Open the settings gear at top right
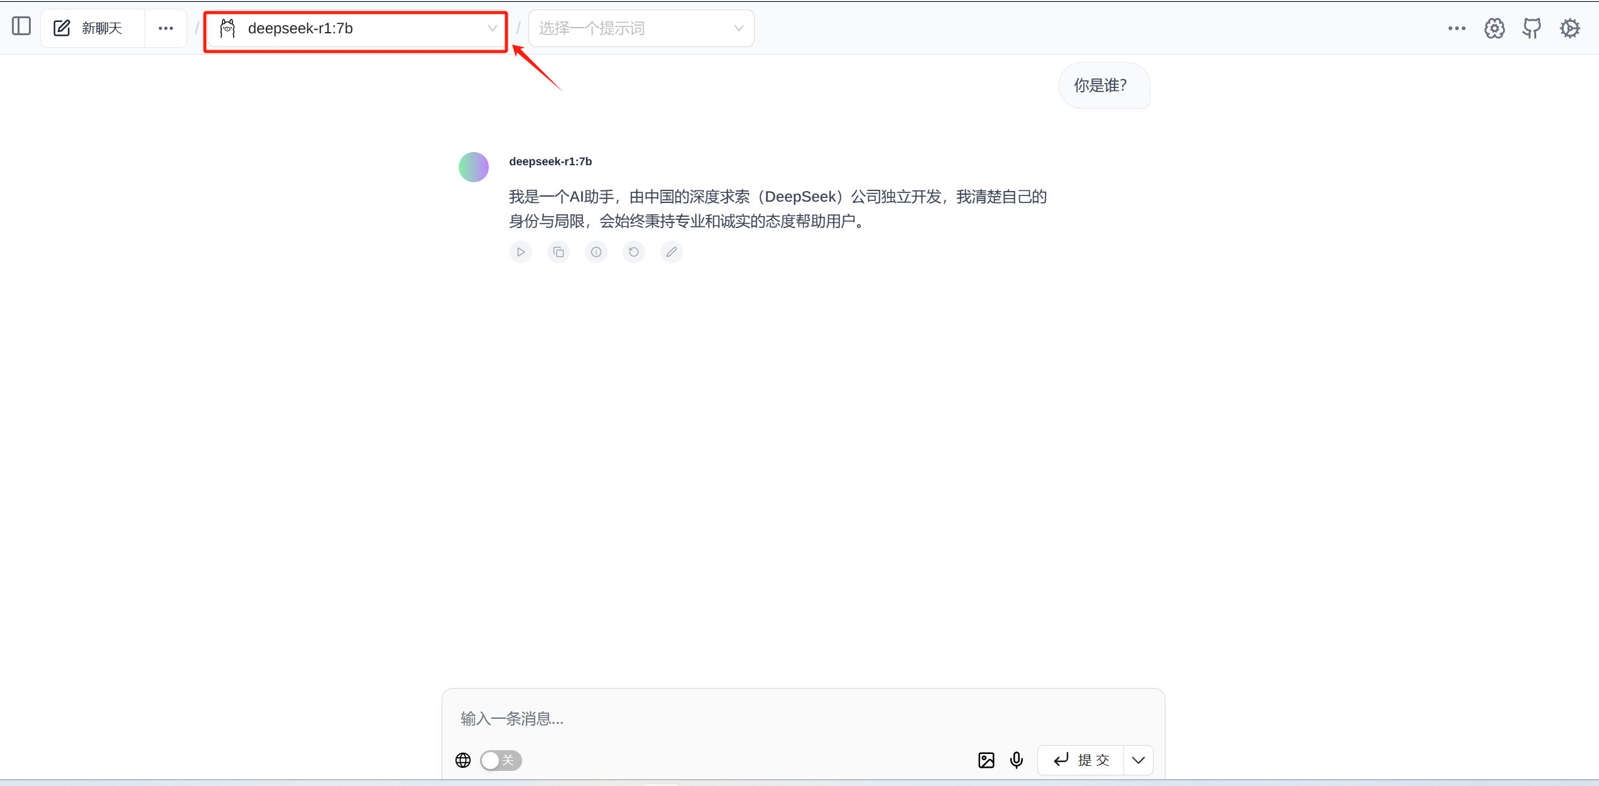Screen dimensions: 1599x786 click(1569, 28)
